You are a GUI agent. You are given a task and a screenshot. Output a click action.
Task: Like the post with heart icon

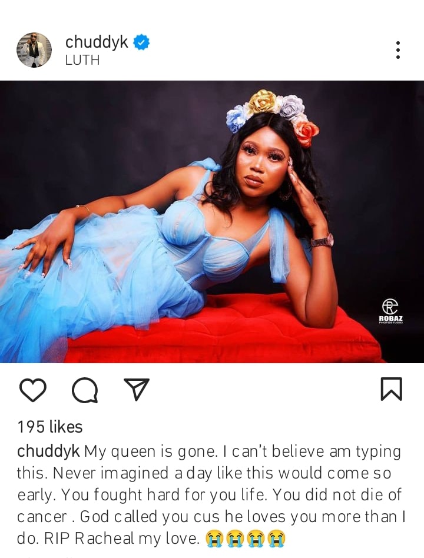[x=32, y=390]
